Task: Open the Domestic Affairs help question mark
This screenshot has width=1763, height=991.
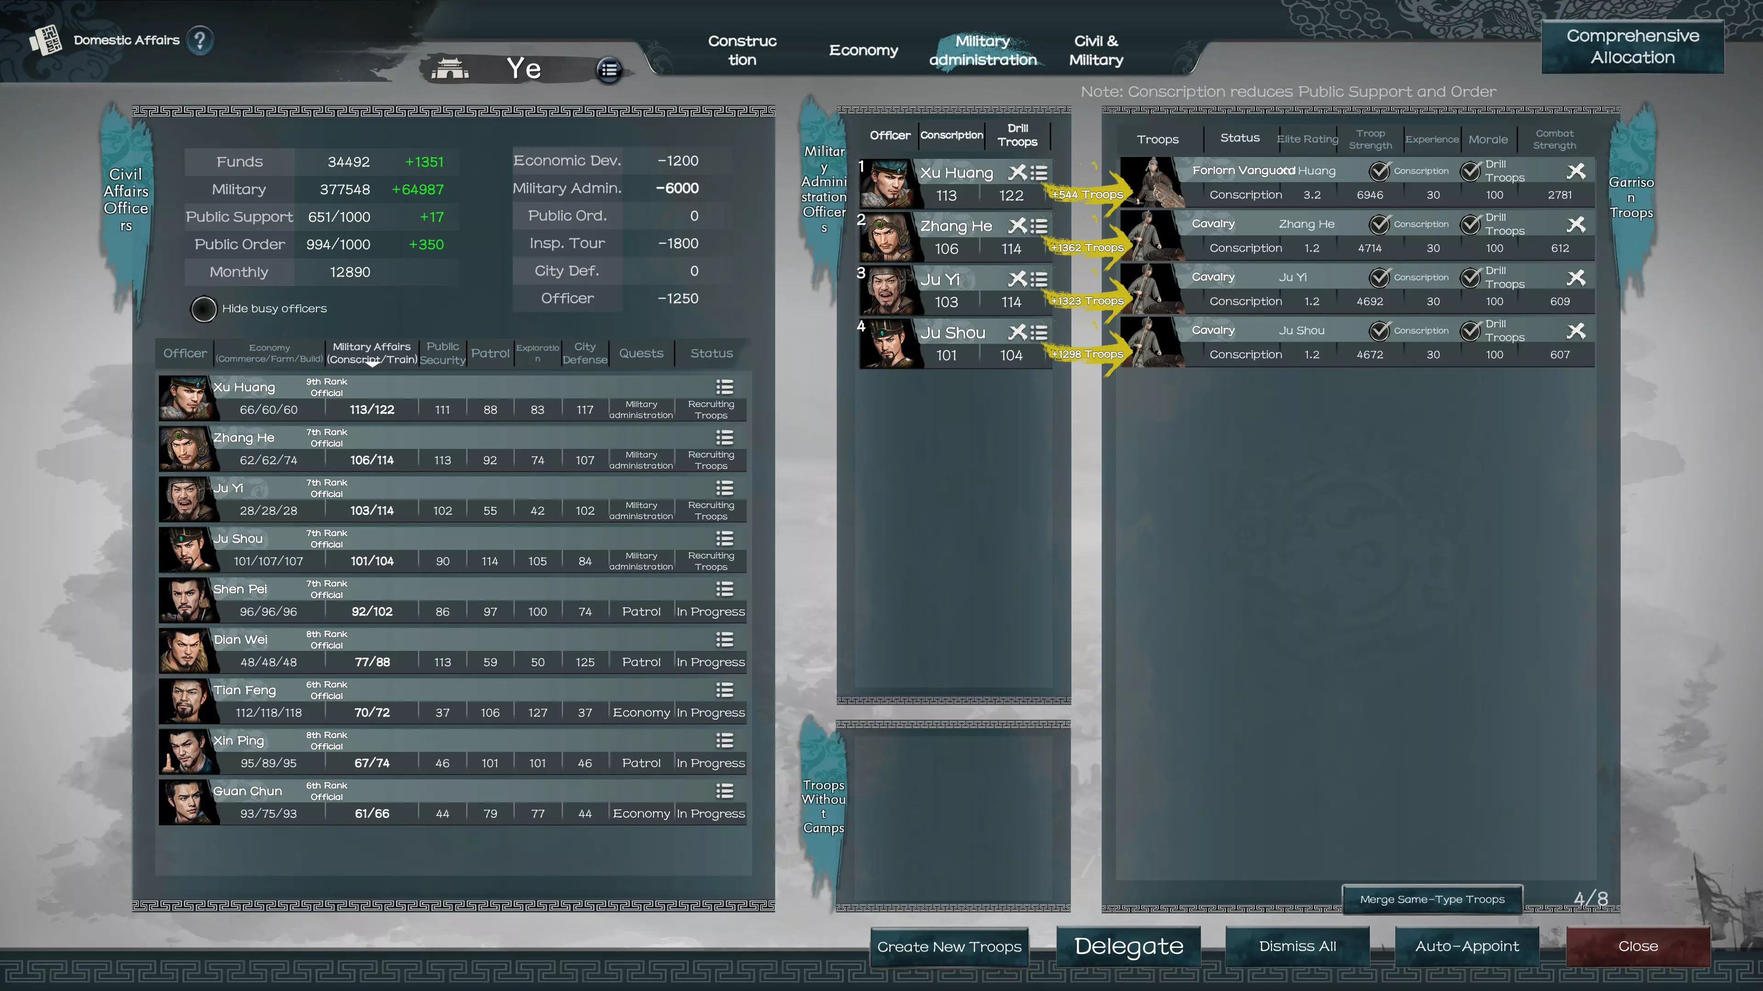Action: pos(199,40)
